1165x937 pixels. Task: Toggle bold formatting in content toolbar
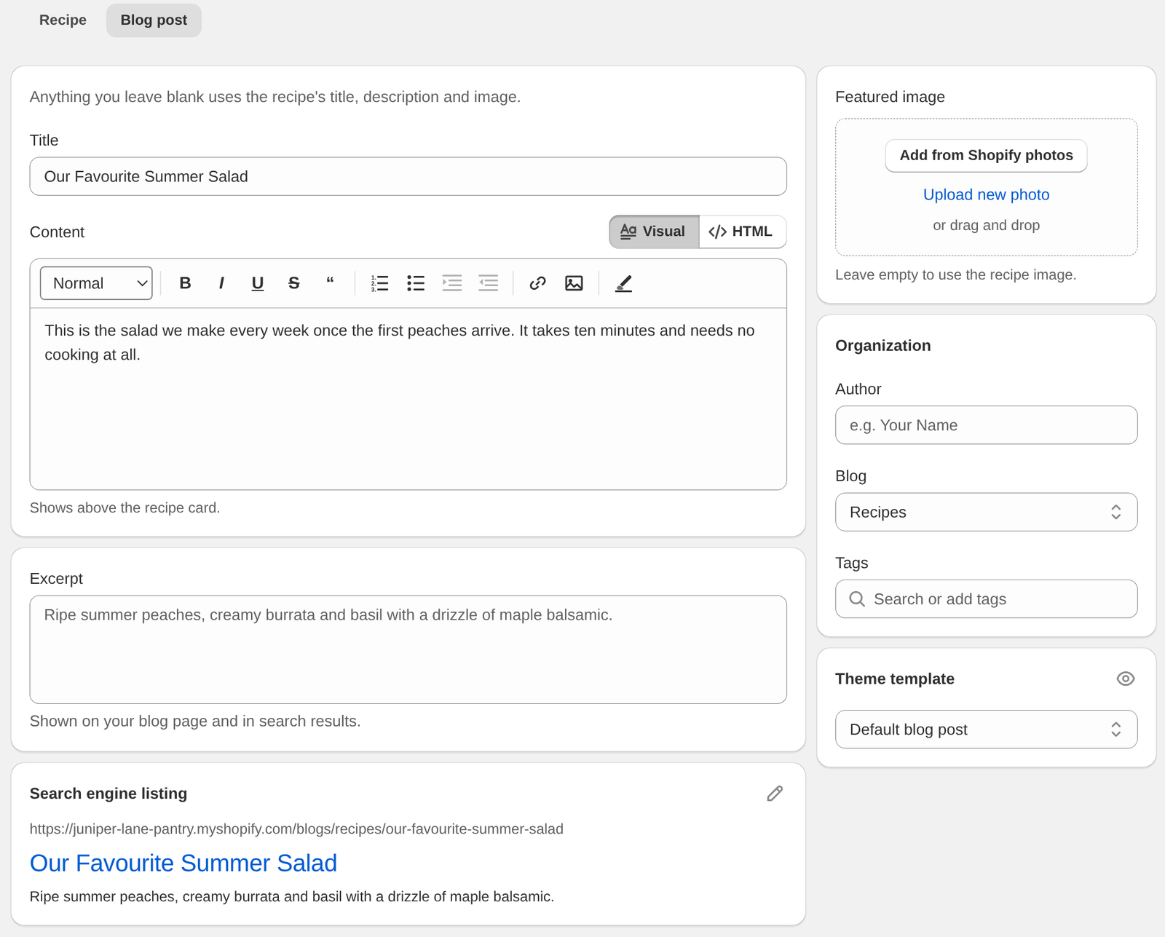[185, 283]
